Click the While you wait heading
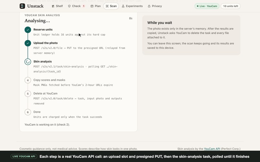Viewport: 260px width, 162px height. [159, 22]
